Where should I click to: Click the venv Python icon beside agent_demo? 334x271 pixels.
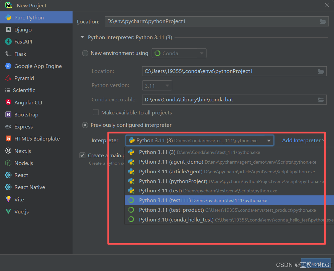click(131, 162)
